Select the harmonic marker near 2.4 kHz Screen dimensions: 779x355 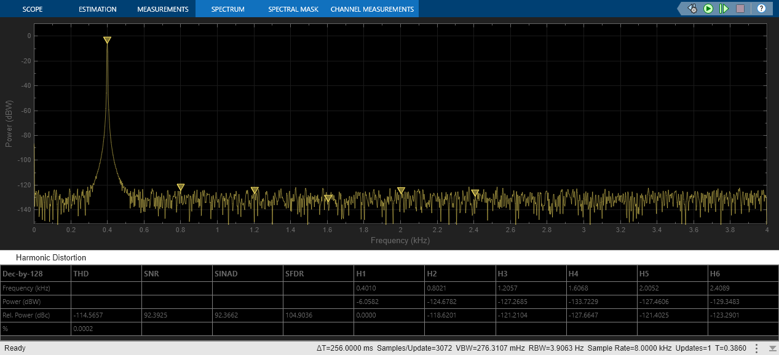[x=475, y=193]
